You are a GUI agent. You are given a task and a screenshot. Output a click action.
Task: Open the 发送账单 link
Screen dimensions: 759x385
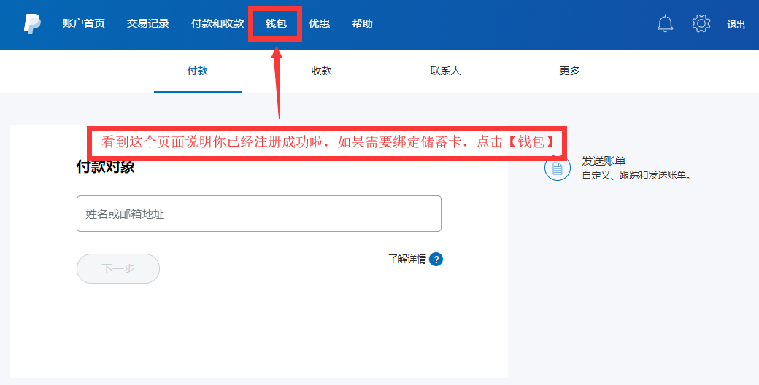[x=604, y=160]
